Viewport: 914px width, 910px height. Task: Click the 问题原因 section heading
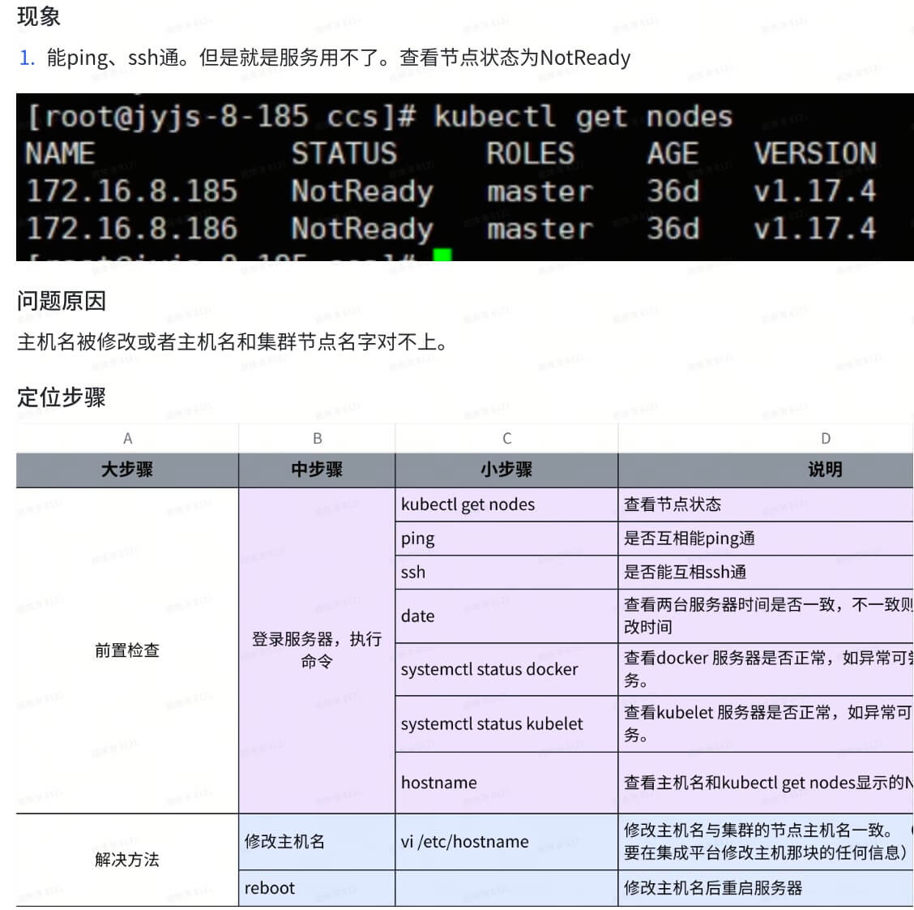[62, 301]
